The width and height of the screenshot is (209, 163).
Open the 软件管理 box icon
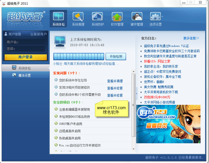(117, 19)
